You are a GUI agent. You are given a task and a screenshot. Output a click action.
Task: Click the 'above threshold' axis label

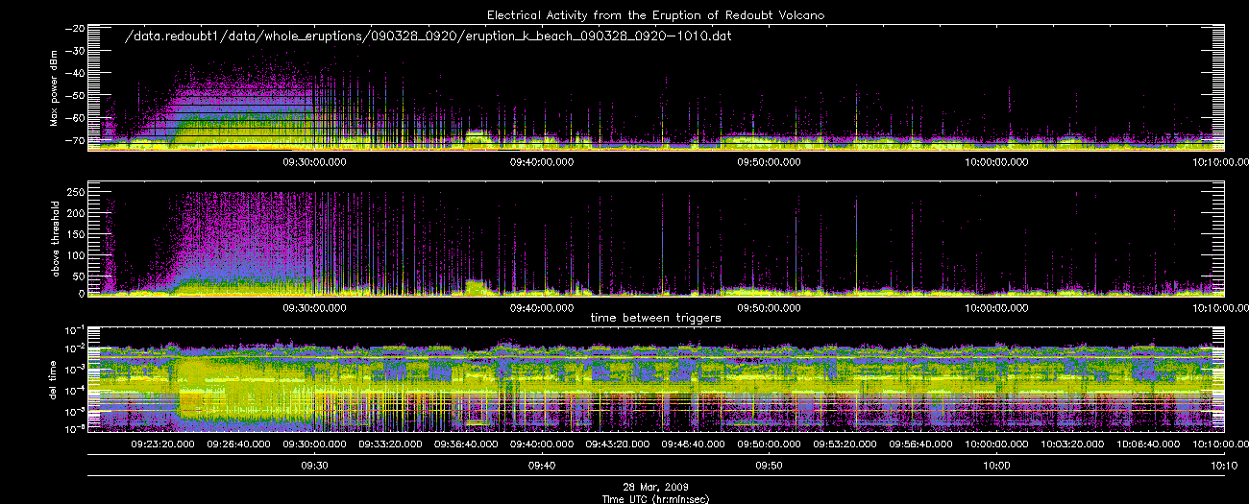pos(54,238)
